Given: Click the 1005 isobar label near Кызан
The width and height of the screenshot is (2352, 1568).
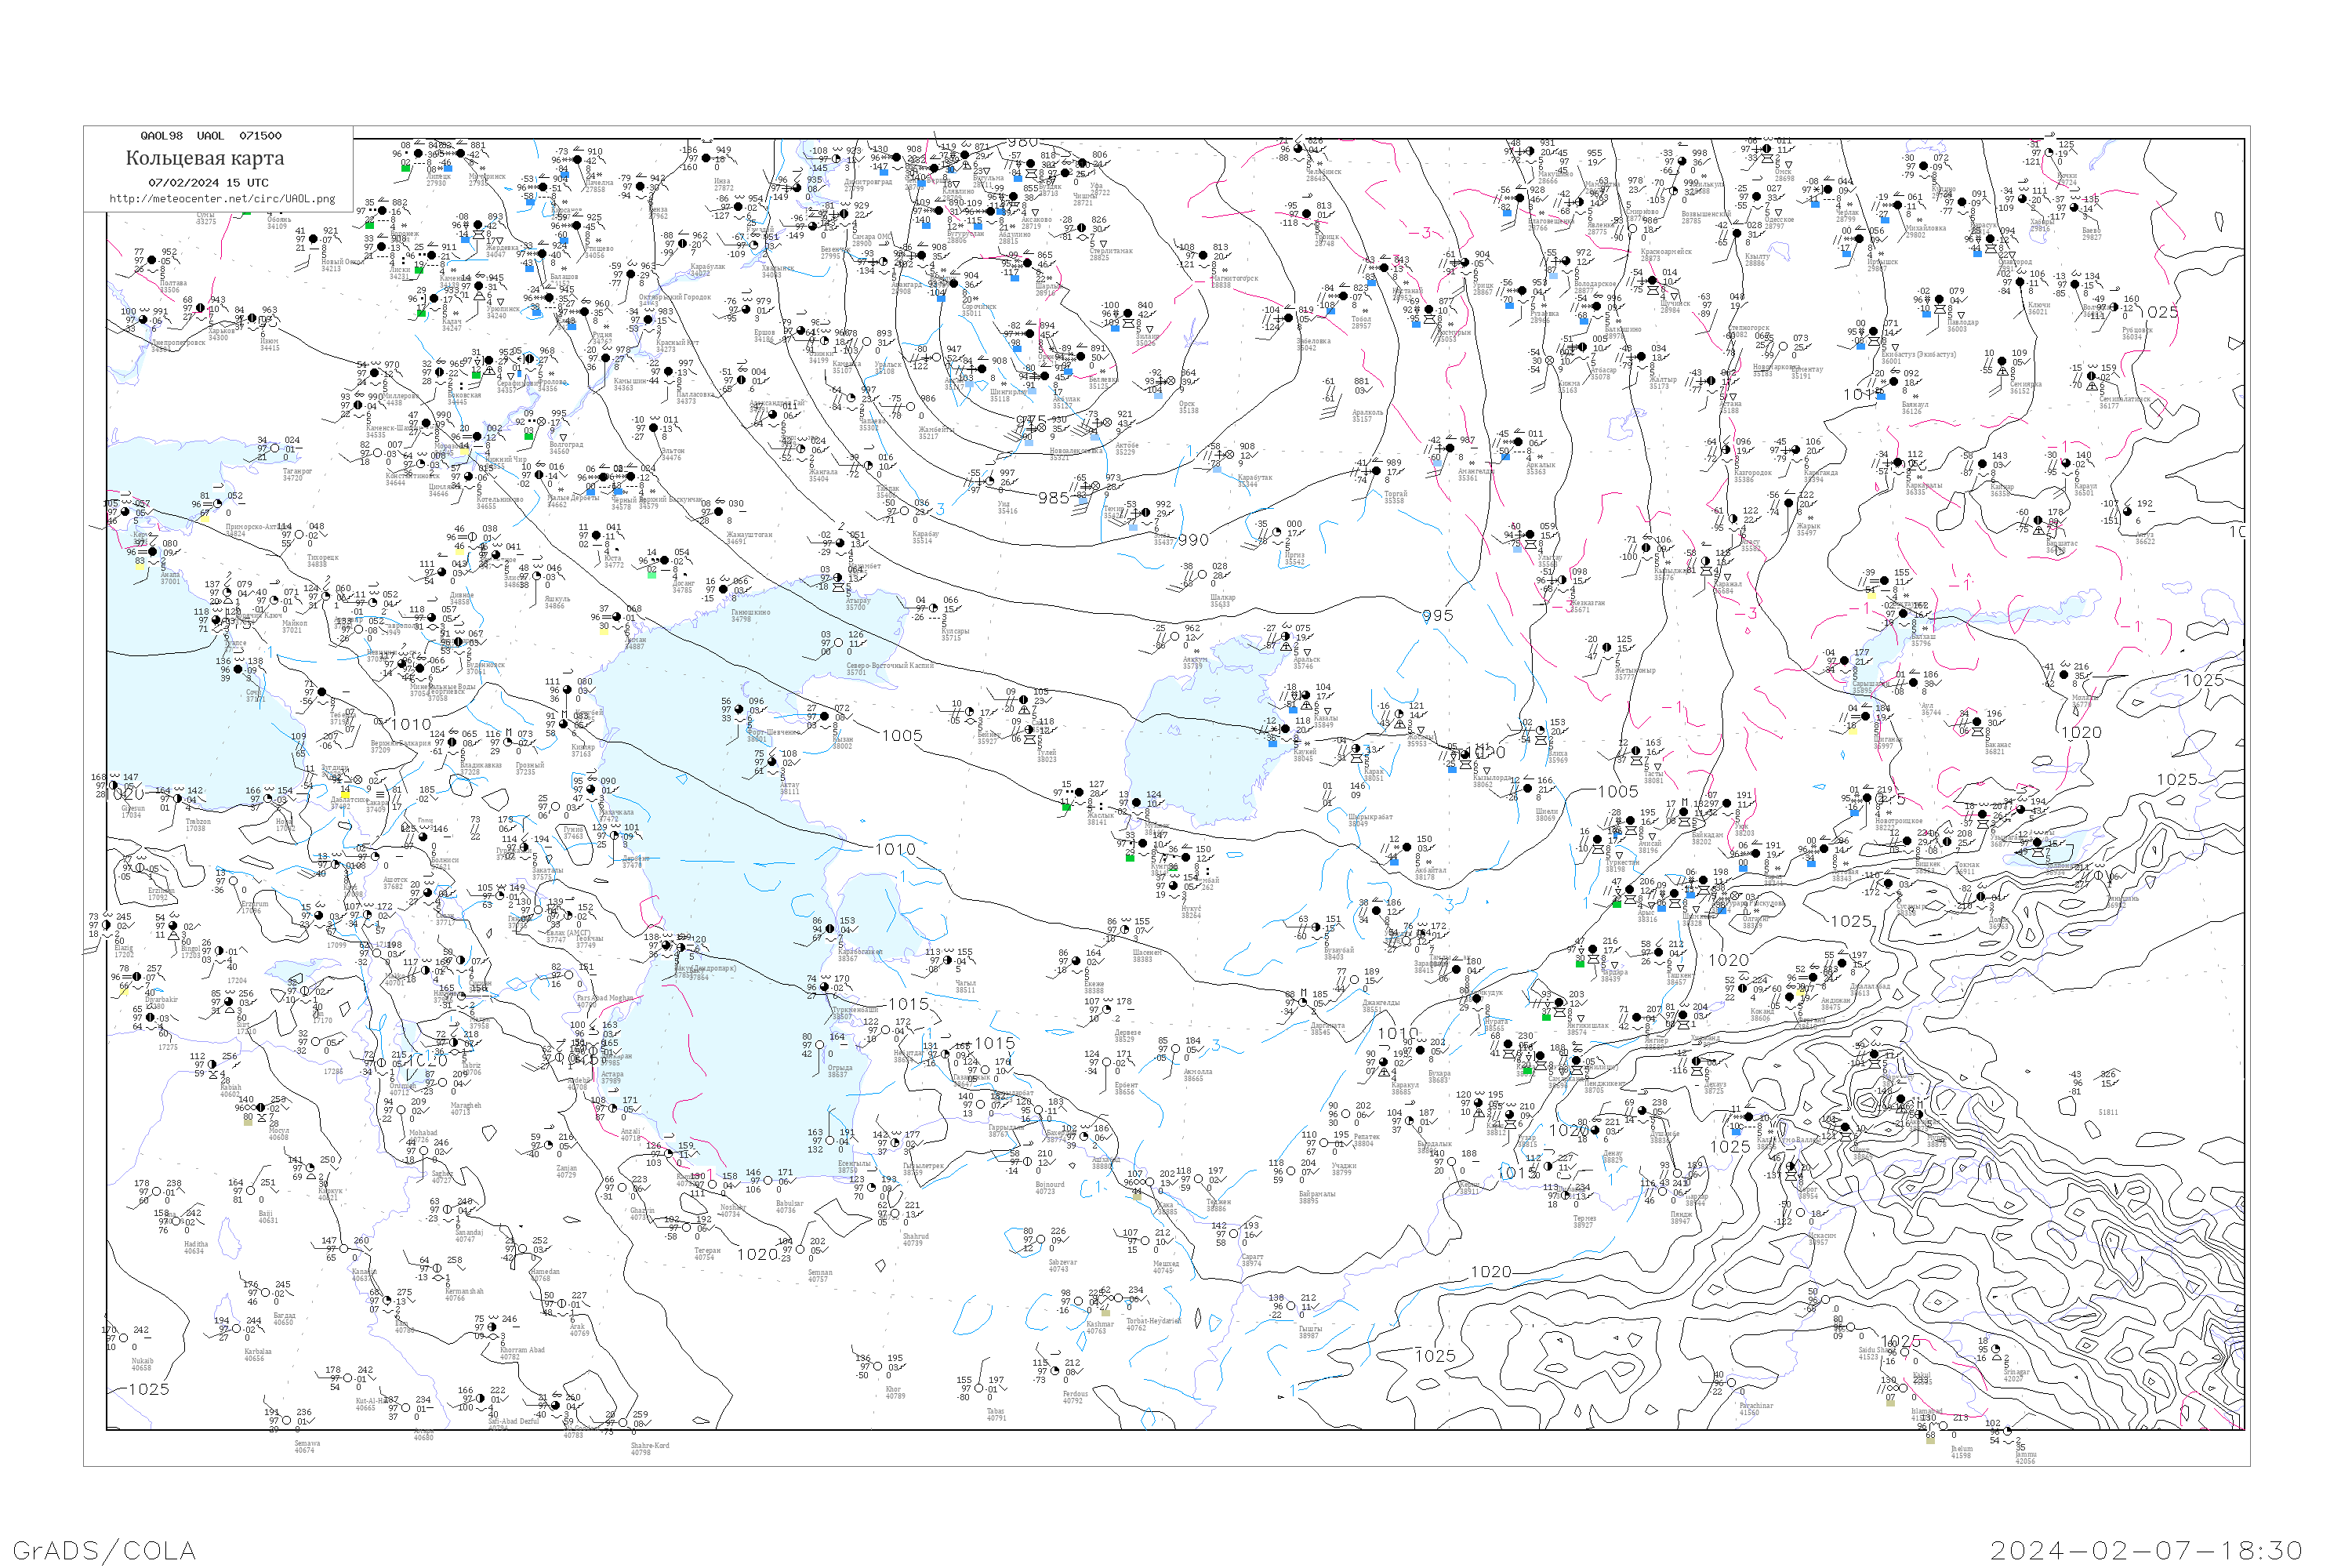Looking at the screenshot, I should click(x=902, y=736).
